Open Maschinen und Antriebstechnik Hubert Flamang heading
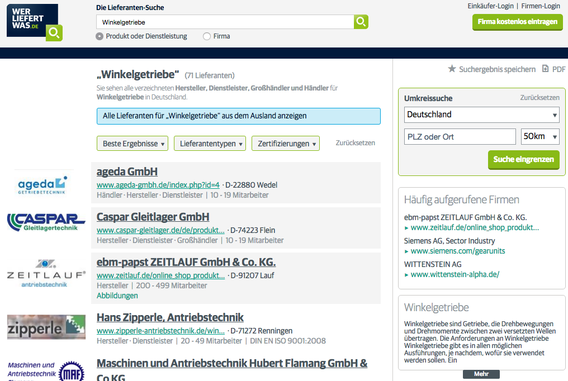 (232, 369)
